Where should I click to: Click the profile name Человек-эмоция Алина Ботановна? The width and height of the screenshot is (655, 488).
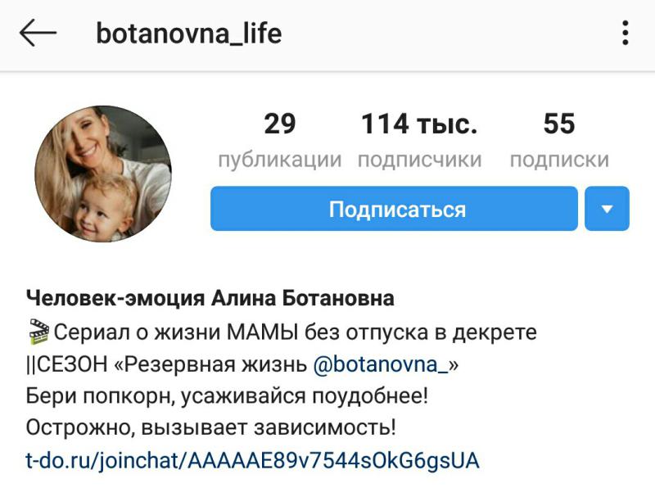210,298
